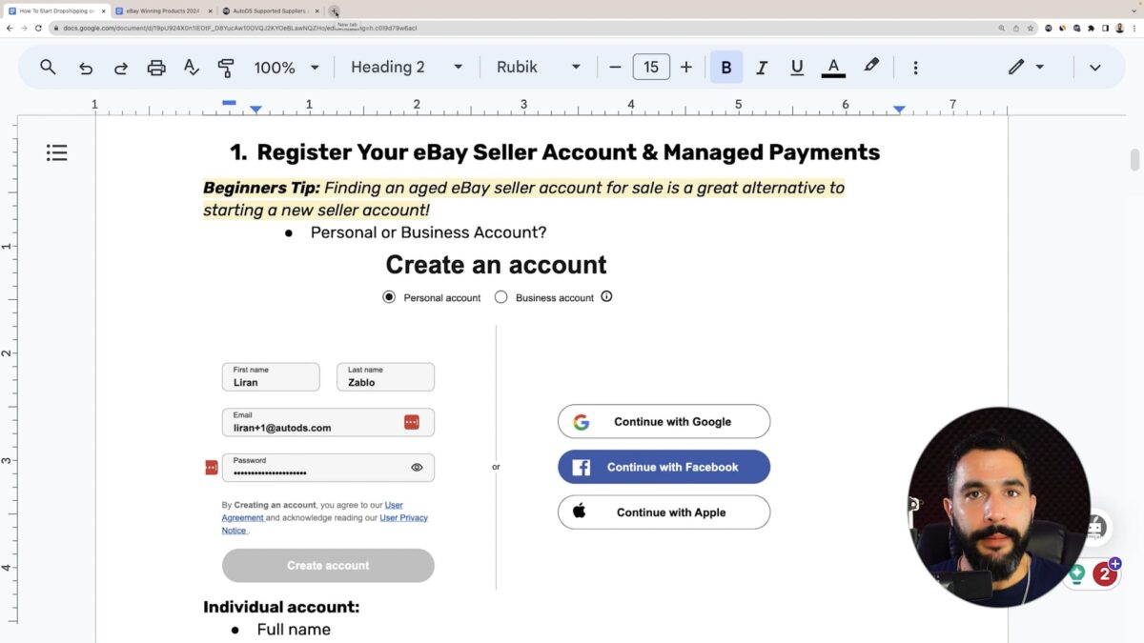The image size is (1144, 643).
Task: Open the Heading 2 paragraph style dropdown
Action: click(407, 67)
